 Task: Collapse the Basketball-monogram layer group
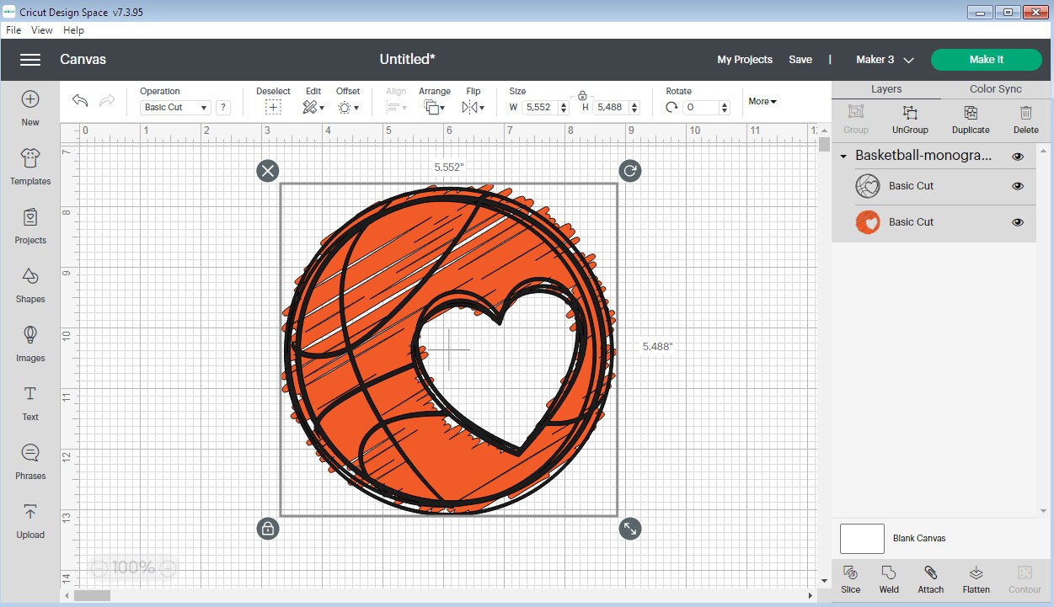[843, 156]
